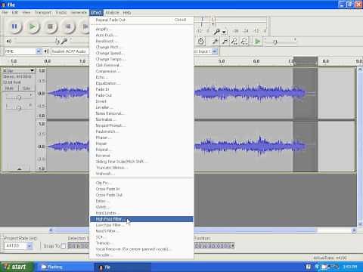Click the partially hidden Skip to End button

[85, 26]
